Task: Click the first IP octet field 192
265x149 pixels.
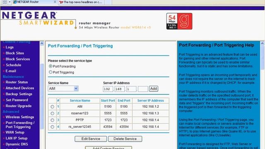Action: [x=108, y=89]
